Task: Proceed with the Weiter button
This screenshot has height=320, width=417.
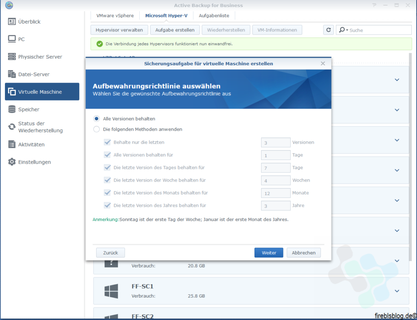Action: point(269,253)
